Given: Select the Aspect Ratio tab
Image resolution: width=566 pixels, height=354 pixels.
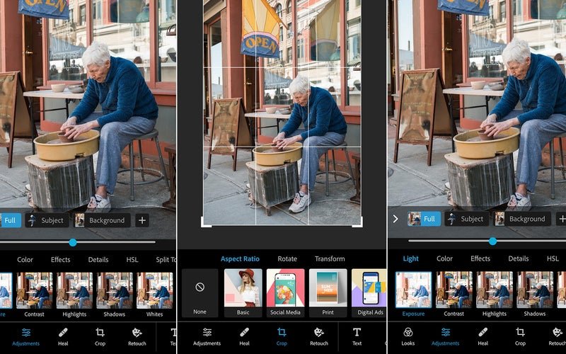Looking at the screenshot, I should coord(240,258).
